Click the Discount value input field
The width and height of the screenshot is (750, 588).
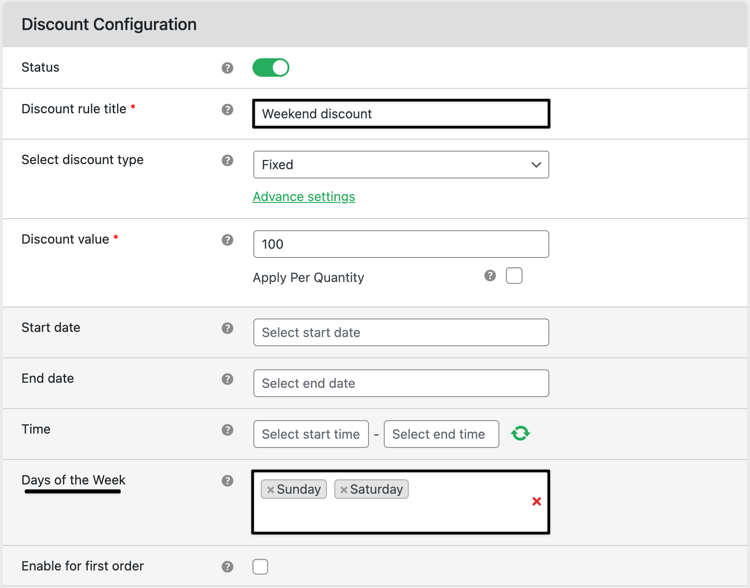coord(401,244)
